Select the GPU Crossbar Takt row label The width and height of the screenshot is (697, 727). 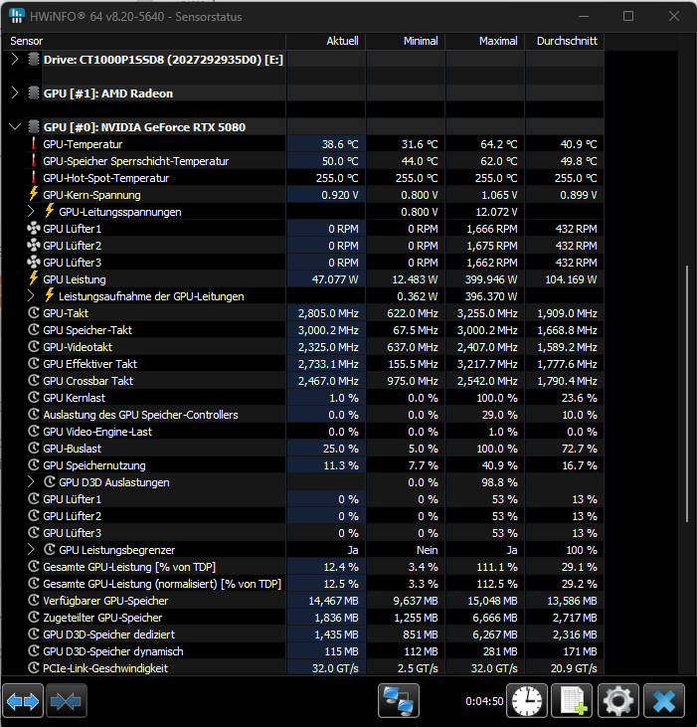coord(88,381)
